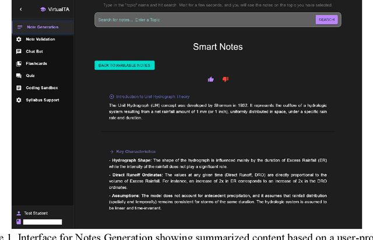Expand the Key Characteristics section arrow
373x240 pixels.
point(112,151)
